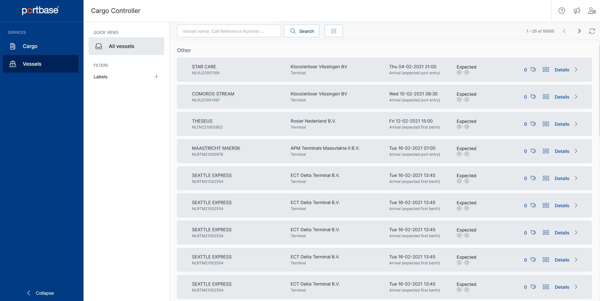600x301 pixels.
Task: Click the announcements megaphone icon
Action: coord(577,10)
